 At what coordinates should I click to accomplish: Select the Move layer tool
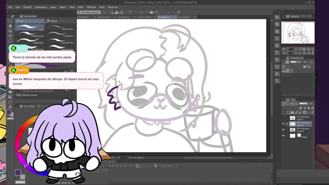click(x=10, y=36)
